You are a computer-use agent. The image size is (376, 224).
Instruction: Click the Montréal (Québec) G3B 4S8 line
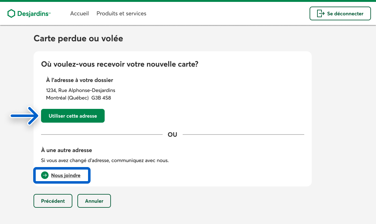point(78,98)
